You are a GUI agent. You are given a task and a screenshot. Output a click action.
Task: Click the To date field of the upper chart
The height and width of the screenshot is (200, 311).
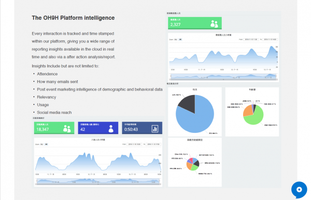[270, 40]
